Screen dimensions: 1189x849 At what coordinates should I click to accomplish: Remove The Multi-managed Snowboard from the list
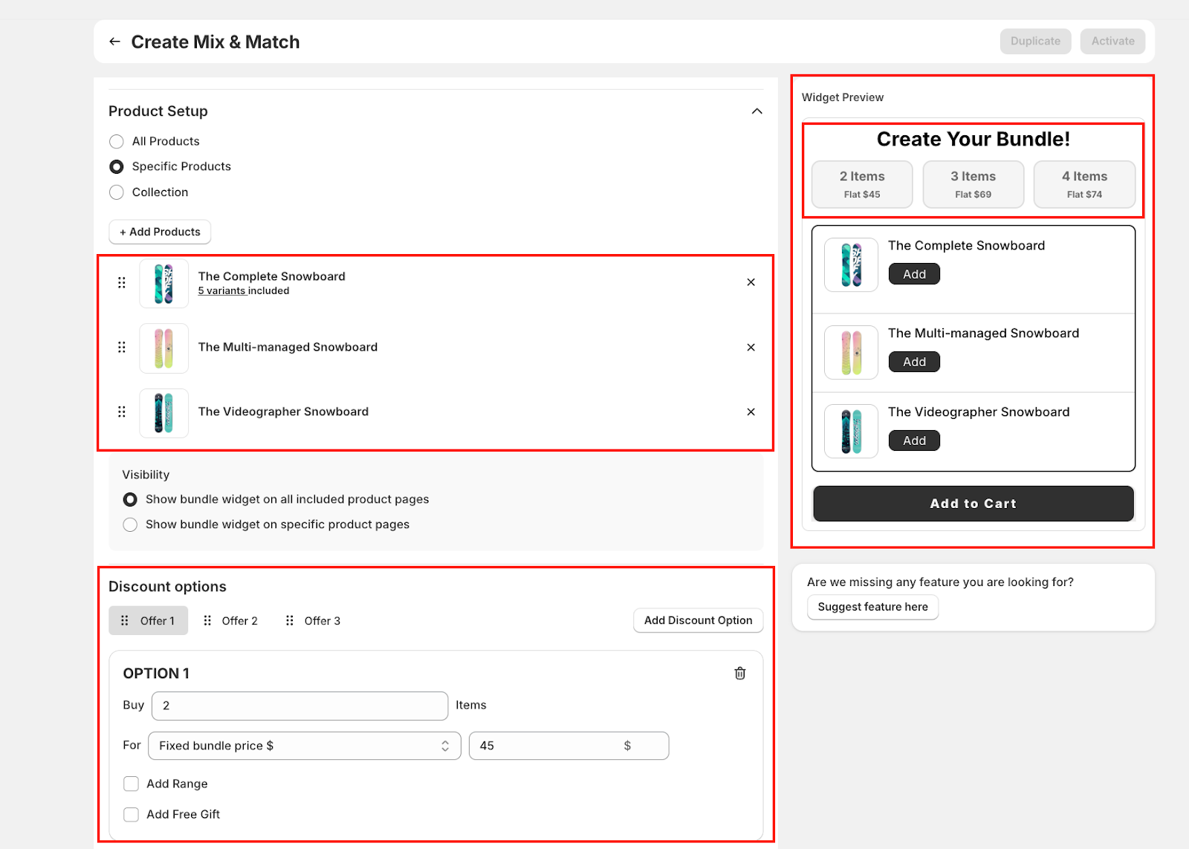pyautogui.click(x=751, y=348)
